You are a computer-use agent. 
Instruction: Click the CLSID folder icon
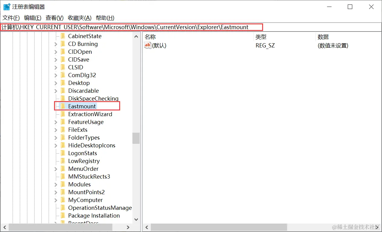tap(63, 67)
